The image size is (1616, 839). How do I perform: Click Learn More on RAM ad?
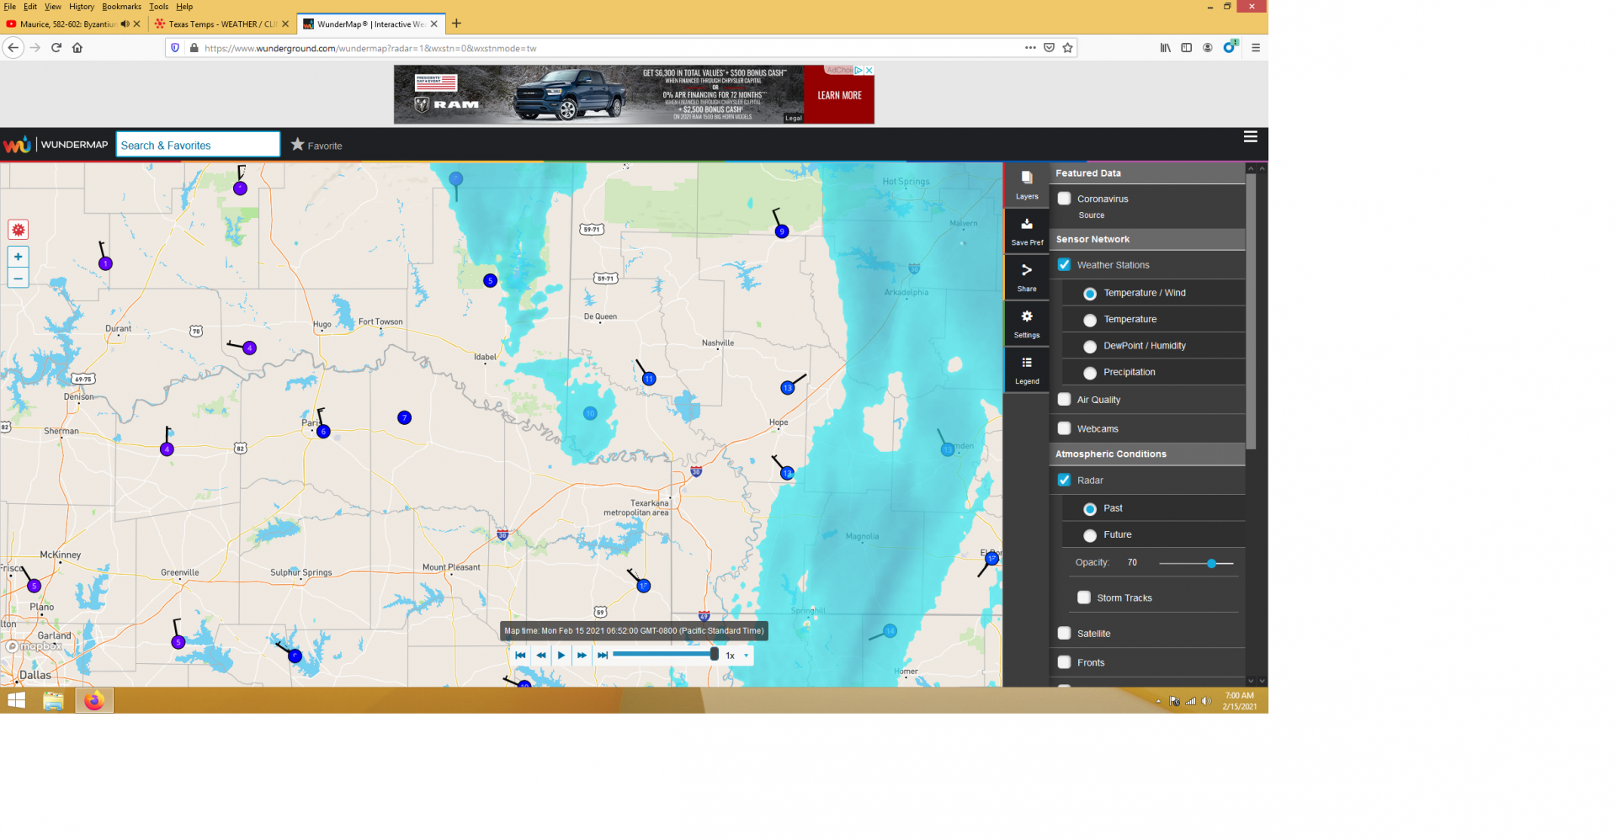pyautogui.click(x=839, y=95)
